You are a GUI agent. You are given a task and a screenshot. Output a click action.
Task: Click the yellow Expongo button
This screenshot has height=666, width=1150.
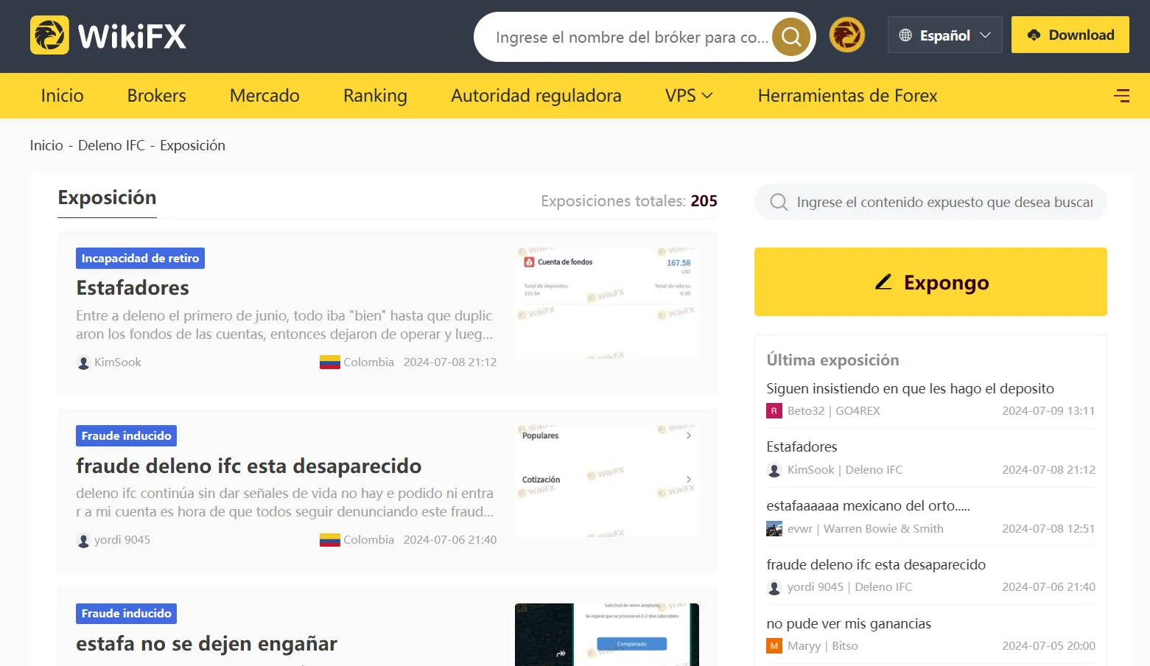(930, 282)
